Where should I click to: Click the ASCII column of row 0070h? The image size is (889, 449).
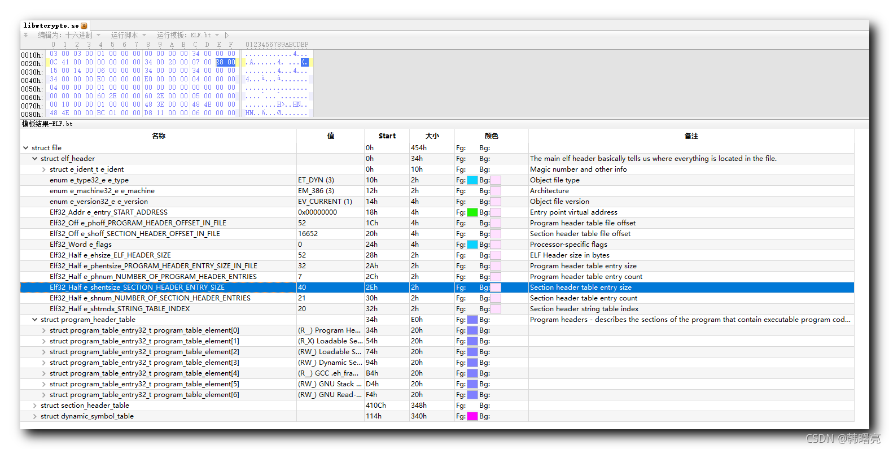coord(277,104)
